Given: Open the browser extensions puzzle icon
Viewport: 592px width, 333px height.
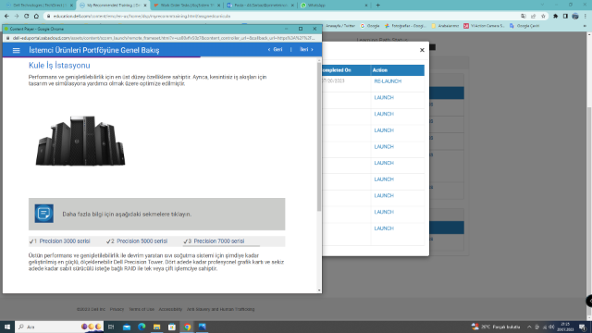Looking at the screenshot, I should click(x=555, y=17).
